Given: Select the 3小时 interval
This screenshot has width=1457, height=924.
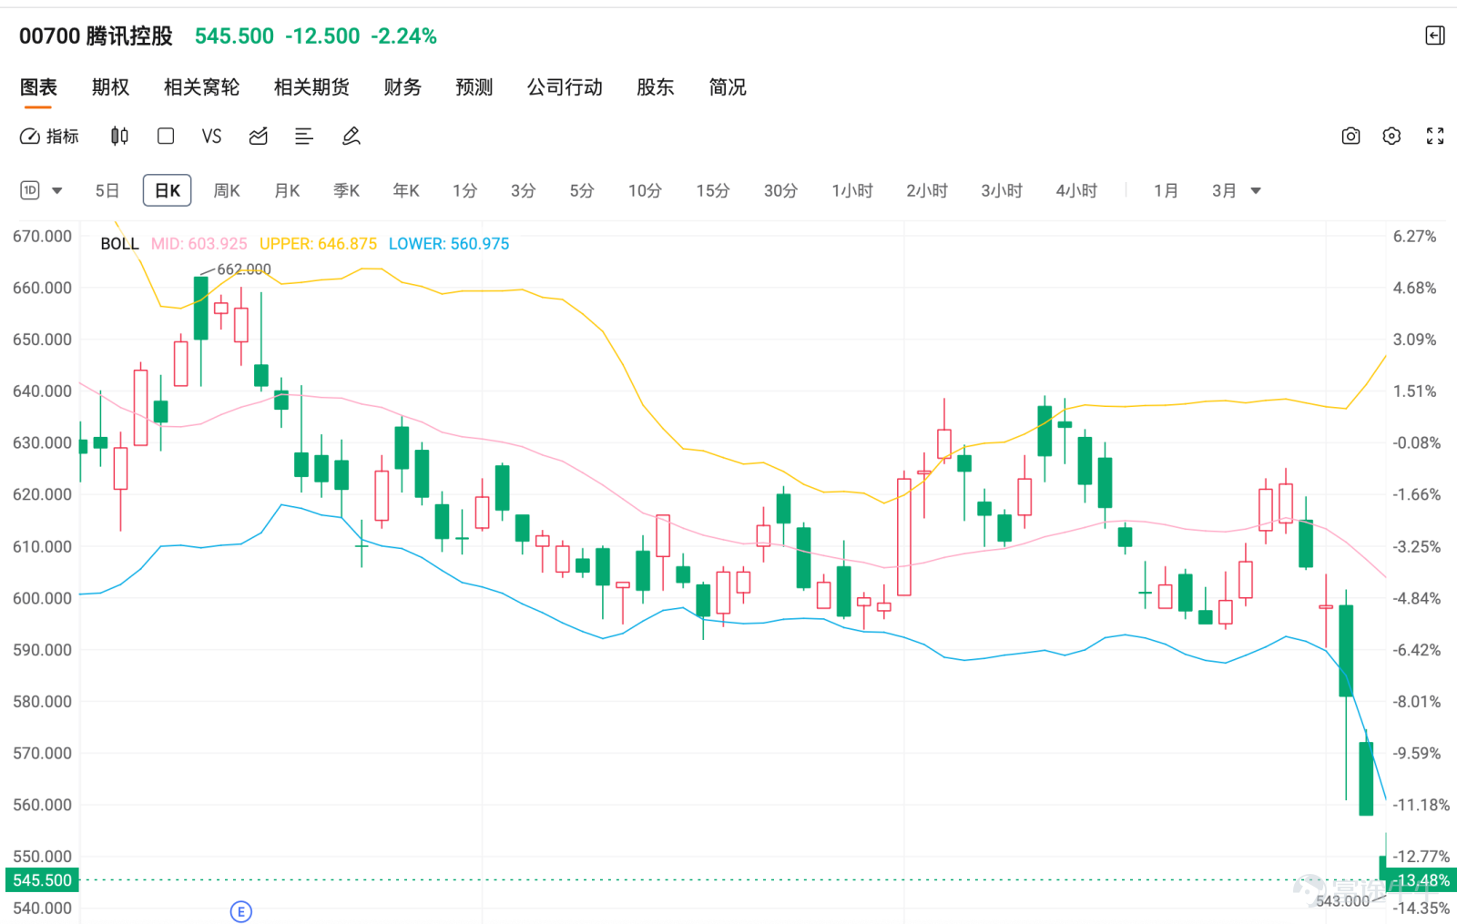Looking at the screenshot, I should 1002,191.
